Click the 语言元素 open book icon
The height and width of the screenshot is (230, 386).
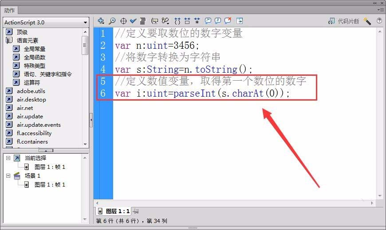point(9,40)
